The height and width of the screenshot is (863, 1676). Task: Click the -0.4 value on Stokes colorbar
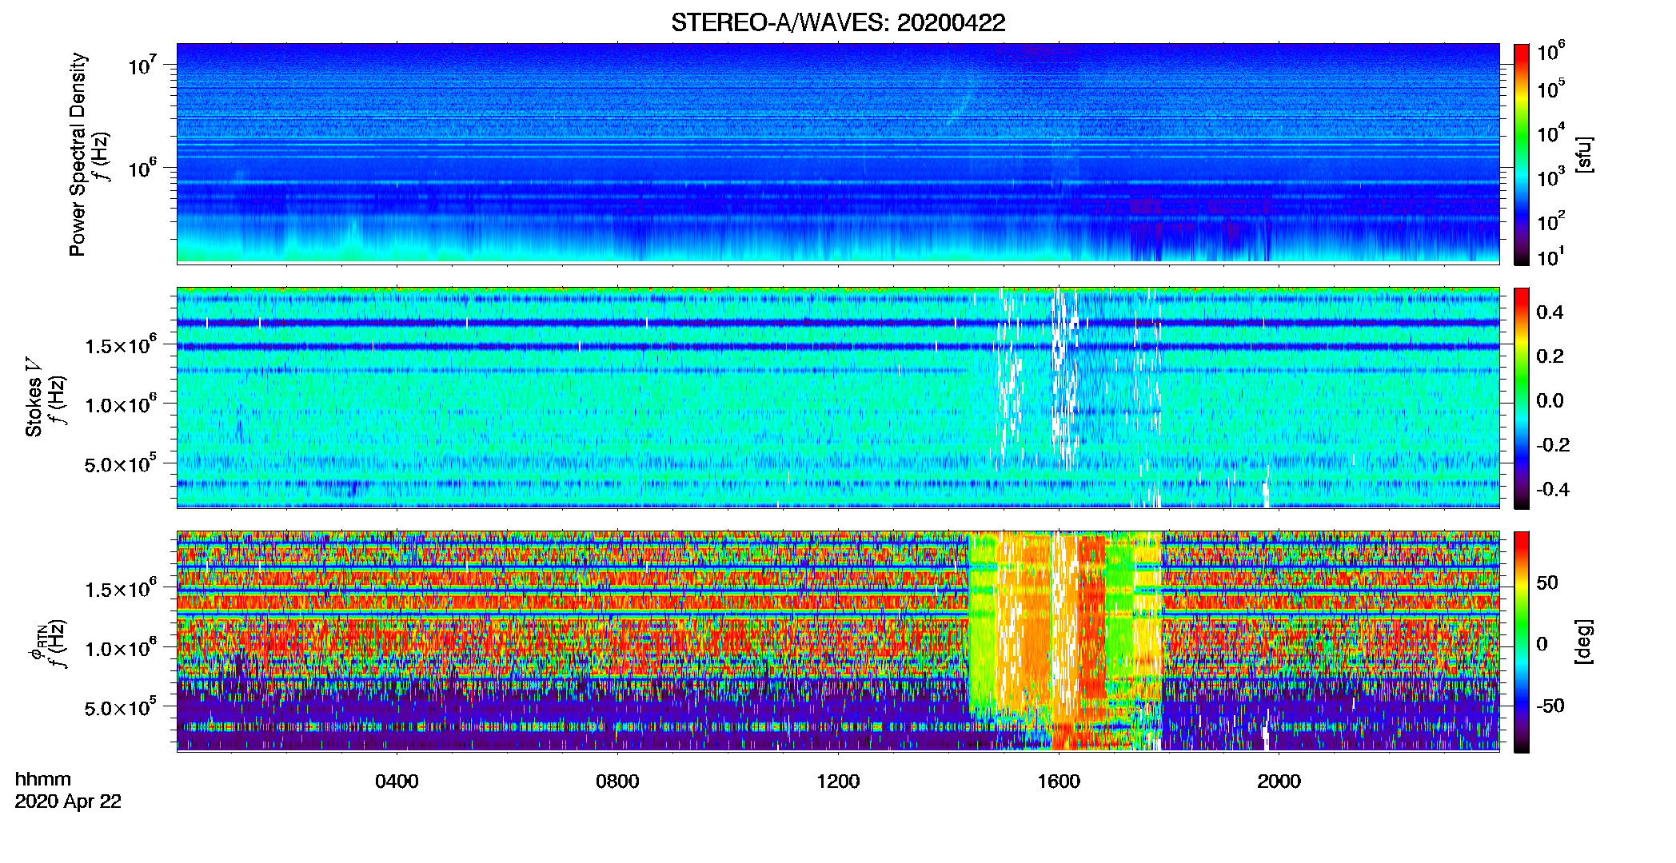pos(1553,489)
